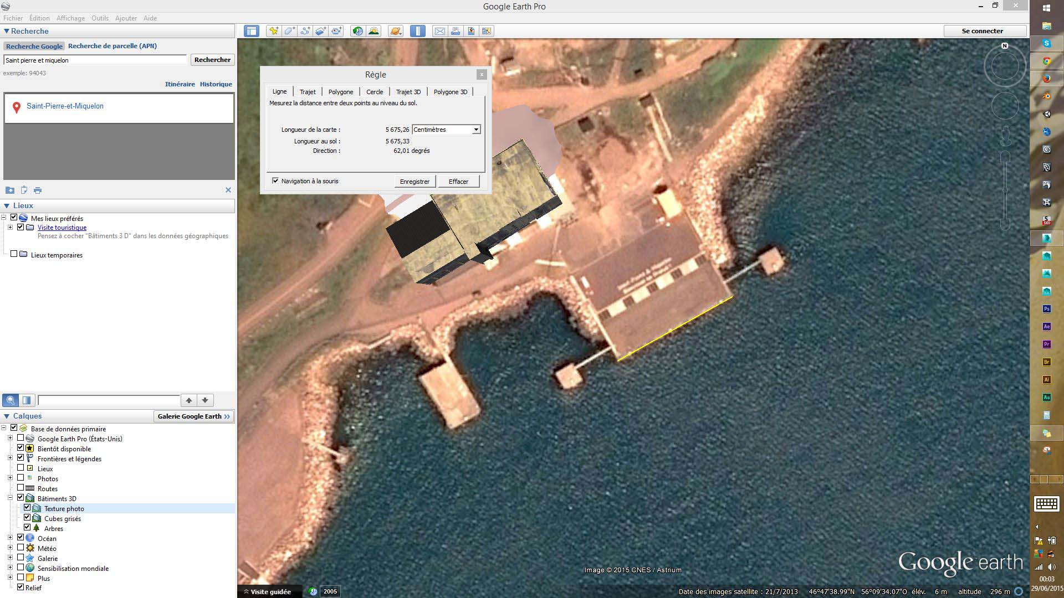1064x598 pixels.
Task: Switch to the Trajet tab in Règle
Action: 308,92
